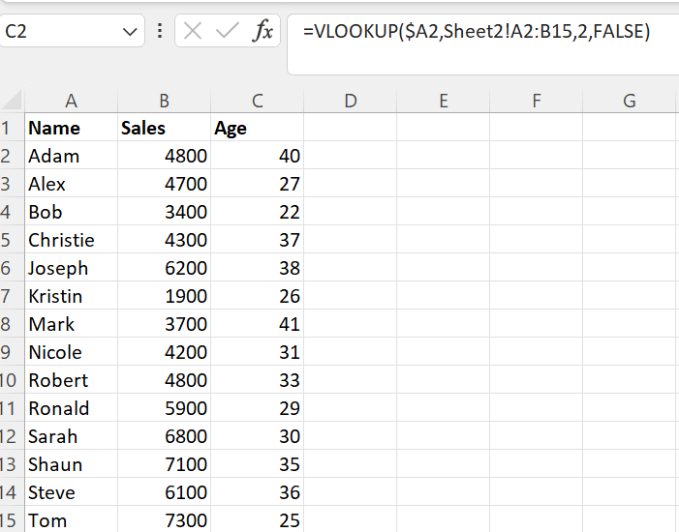Click the formula bar with VLOOKUP formula
The width and height of the screenshot is (679, 532).
(482, 44)
